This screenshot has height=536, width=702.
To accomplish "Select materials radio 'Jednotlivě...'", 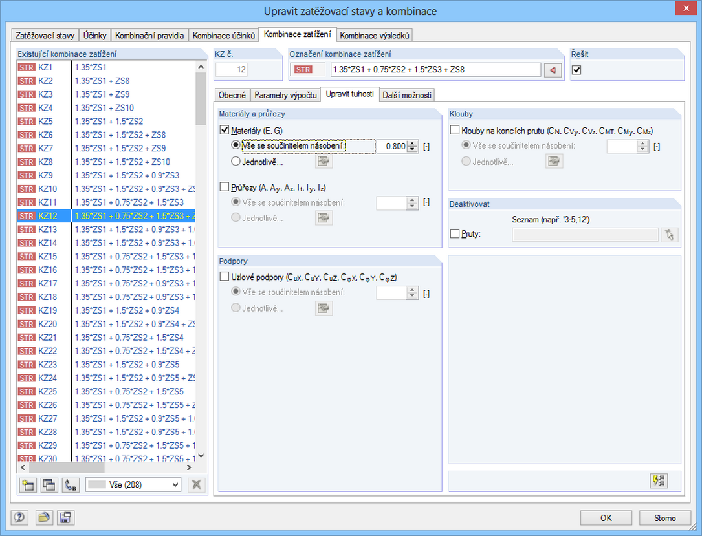I will click(236, 161).
